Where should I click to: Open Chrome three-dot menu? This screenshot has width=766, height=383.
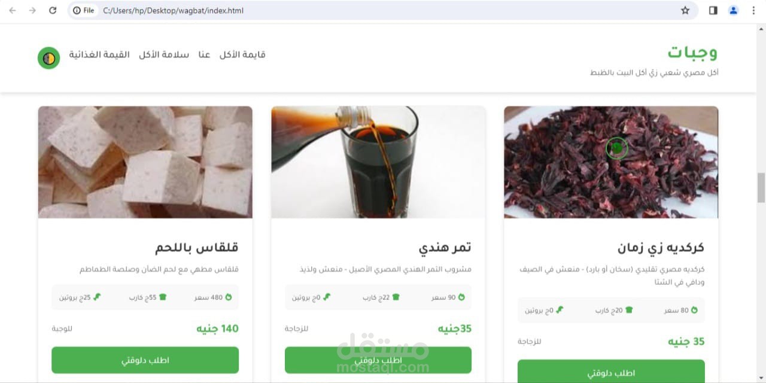(x=753, y=10)
